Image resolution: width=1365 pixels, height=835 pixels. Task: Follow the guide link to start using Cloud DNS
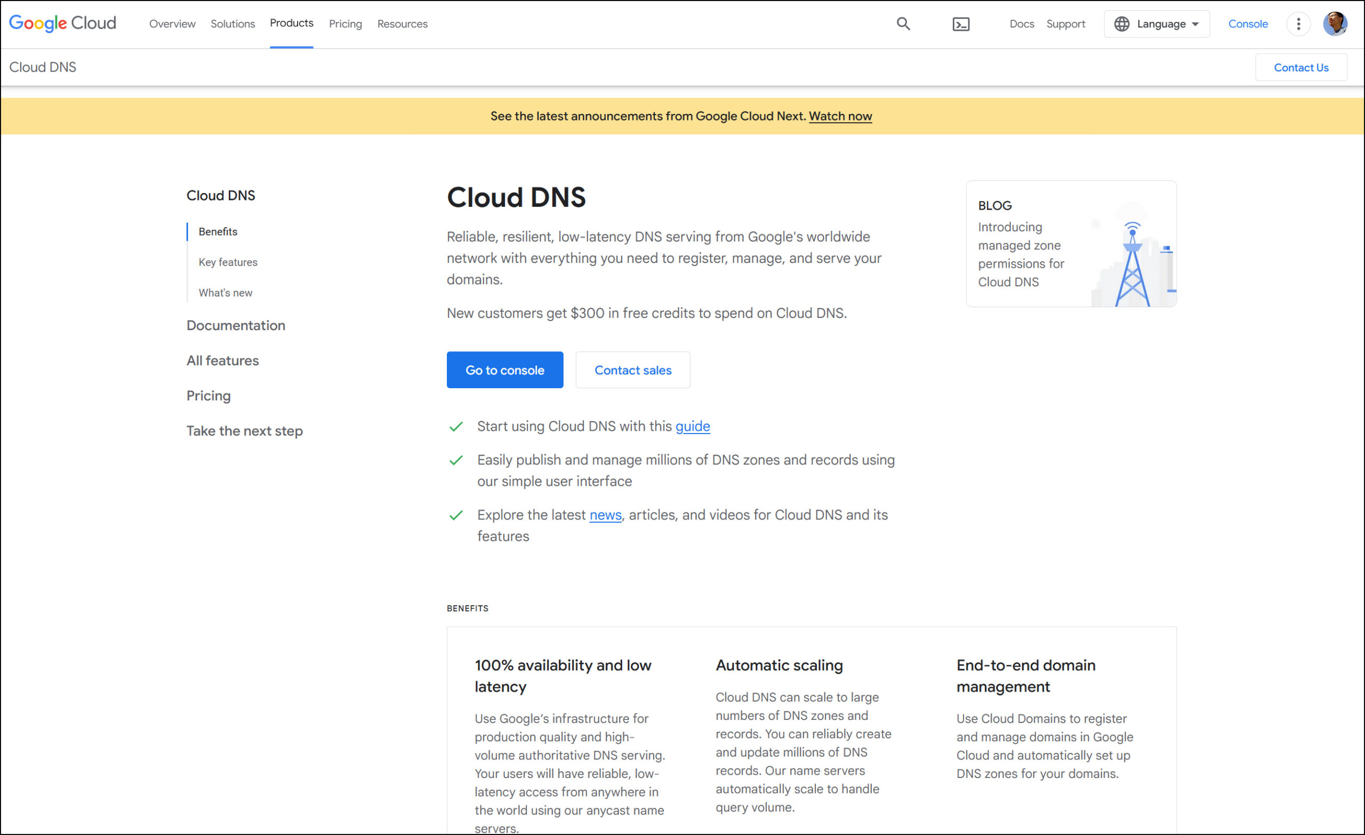pos(693,426)
